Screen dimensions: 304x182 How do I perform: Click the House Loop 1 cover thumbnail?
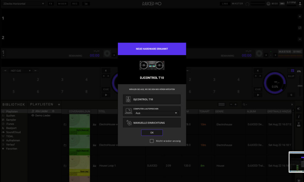pyautogui.click(x=80, y=166)
